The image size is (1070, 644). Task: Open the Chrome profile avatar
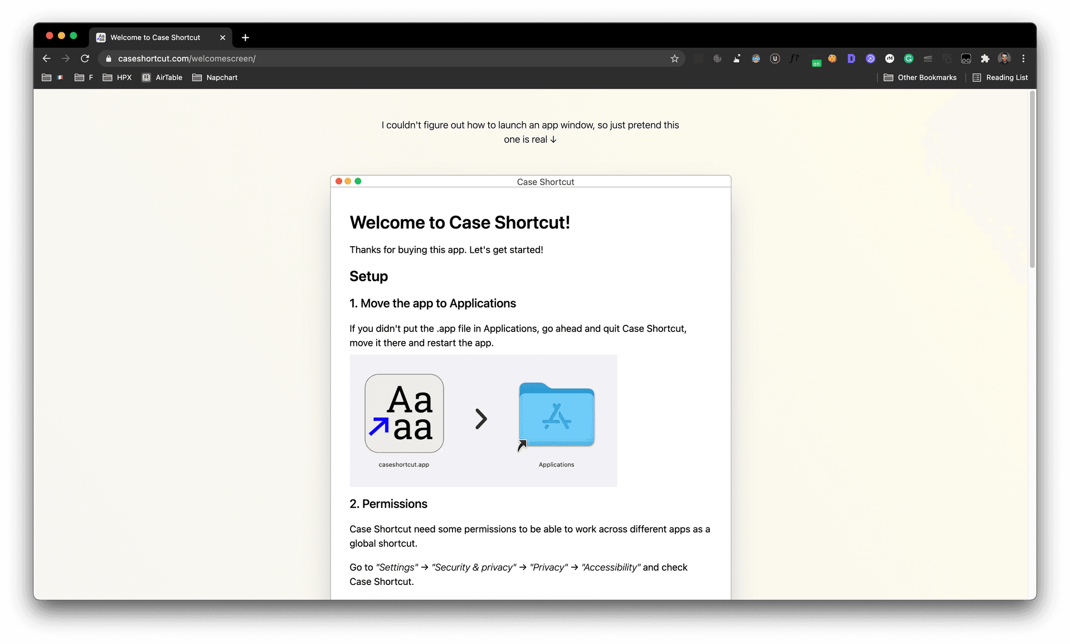[1004, 58]
